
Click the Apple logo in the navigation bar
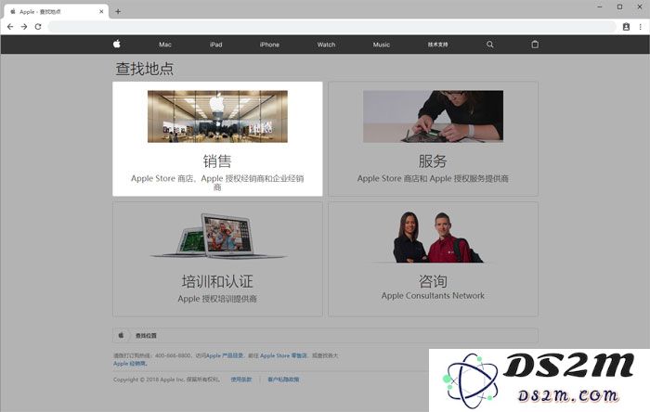[117, 44]
